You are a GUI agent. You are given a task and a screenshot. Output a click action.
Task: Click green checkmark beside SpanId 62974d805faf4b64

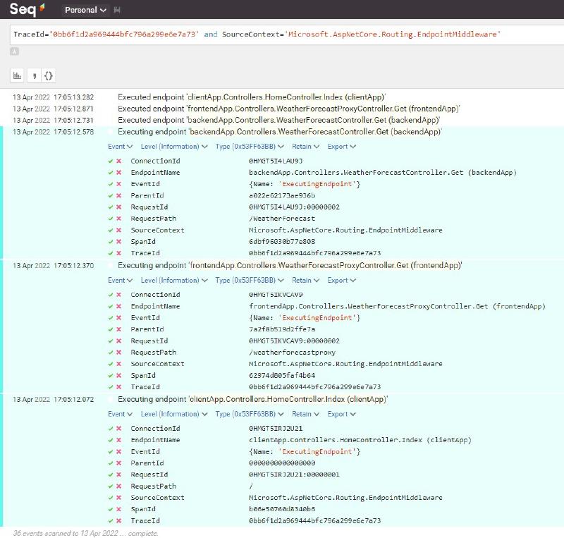111,375
